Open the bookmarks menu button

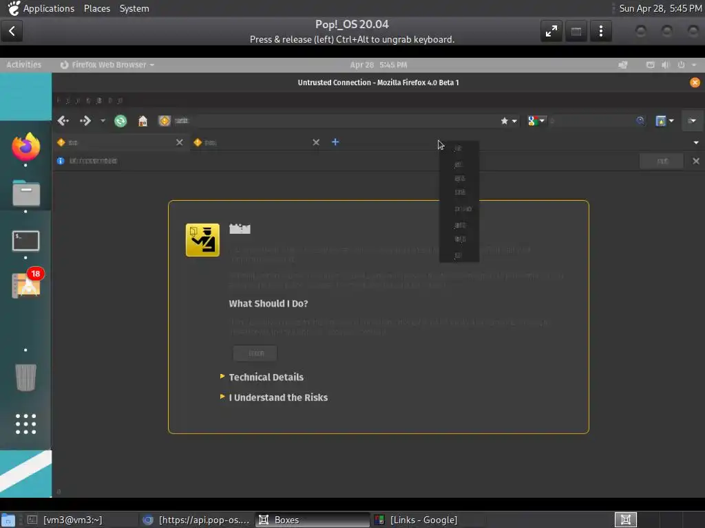pyautogui.click(x=664, y=121)
